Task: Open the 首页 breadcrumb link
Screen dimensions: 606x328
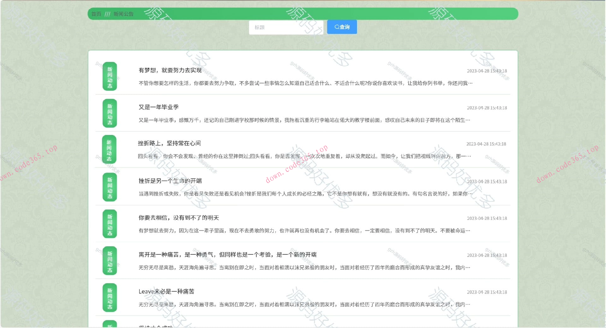Action: (96, 14)
